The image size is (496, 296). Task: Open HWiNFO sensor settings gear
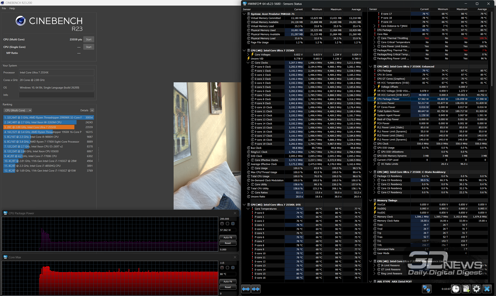[x=476, y=289]
